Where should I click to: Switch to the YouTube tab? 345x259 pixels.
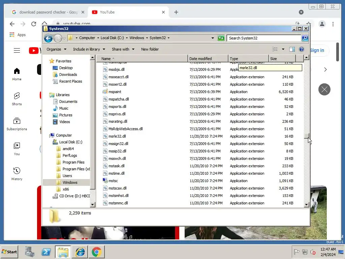128,12
